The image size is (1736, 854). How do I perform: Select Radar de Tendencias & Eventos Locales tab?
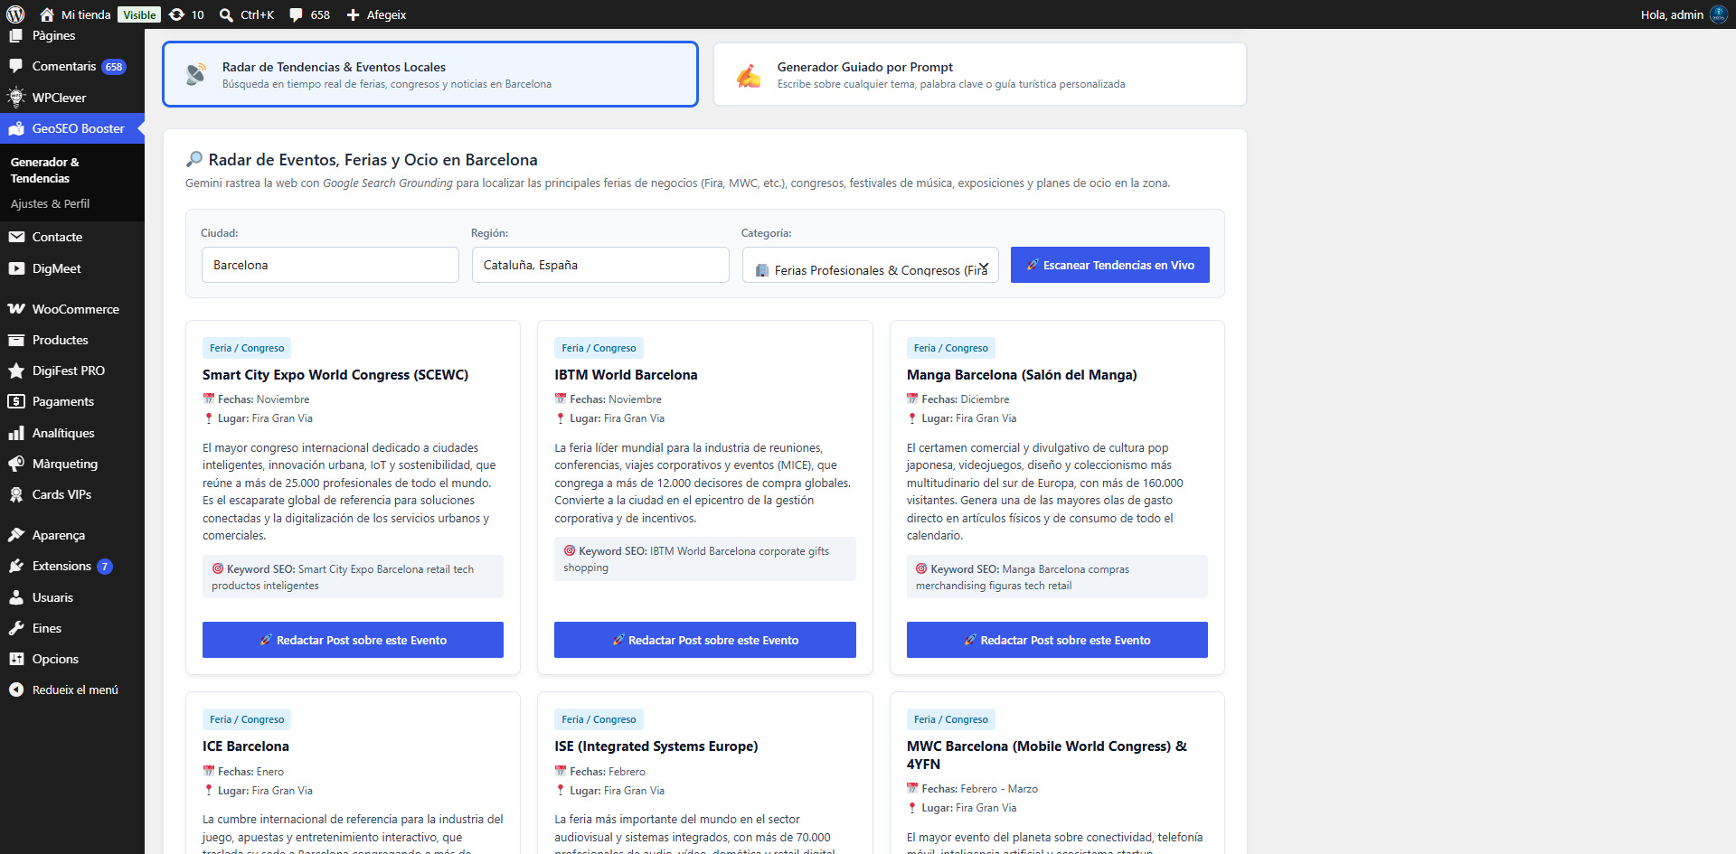(x=430, y=74)
